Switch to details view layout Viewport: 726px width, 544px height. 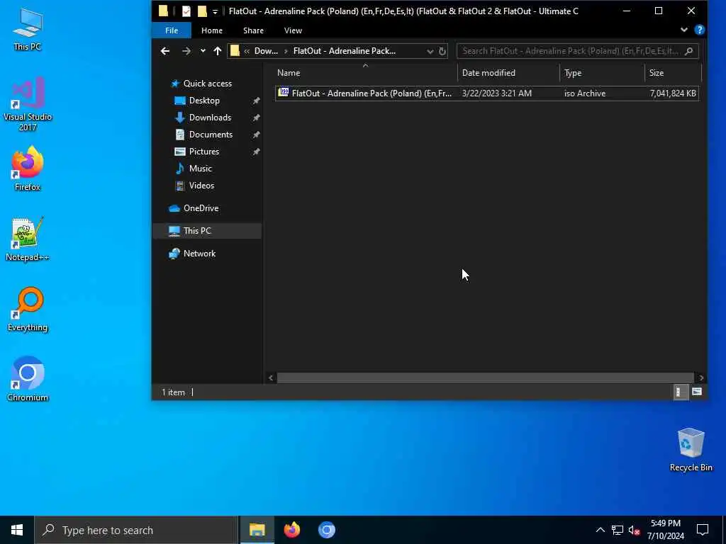pos(680,392)
